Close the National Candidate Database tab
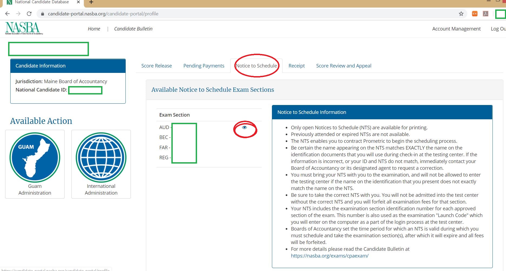506x271 pixels. coord(78,2)
